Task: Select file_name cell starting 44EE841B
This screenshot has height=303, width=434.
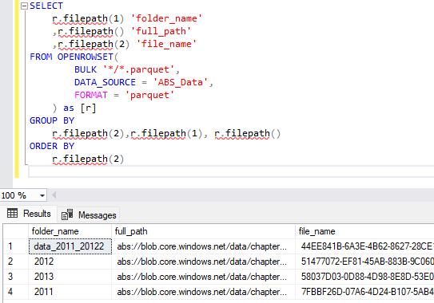Action: 364,246
